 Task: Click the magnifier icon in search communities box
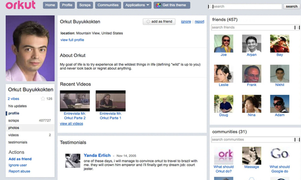coord(297,139)
